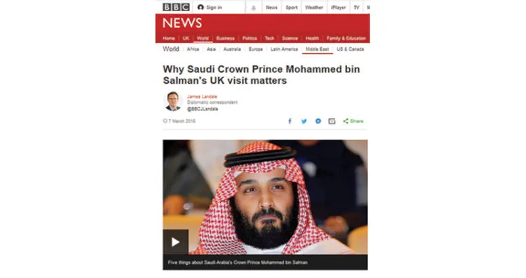Share article via Facebook icon

click(x=290, y=121)
